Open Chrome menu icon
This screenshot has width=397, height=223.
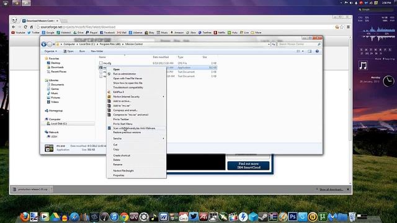pos(348,27)
